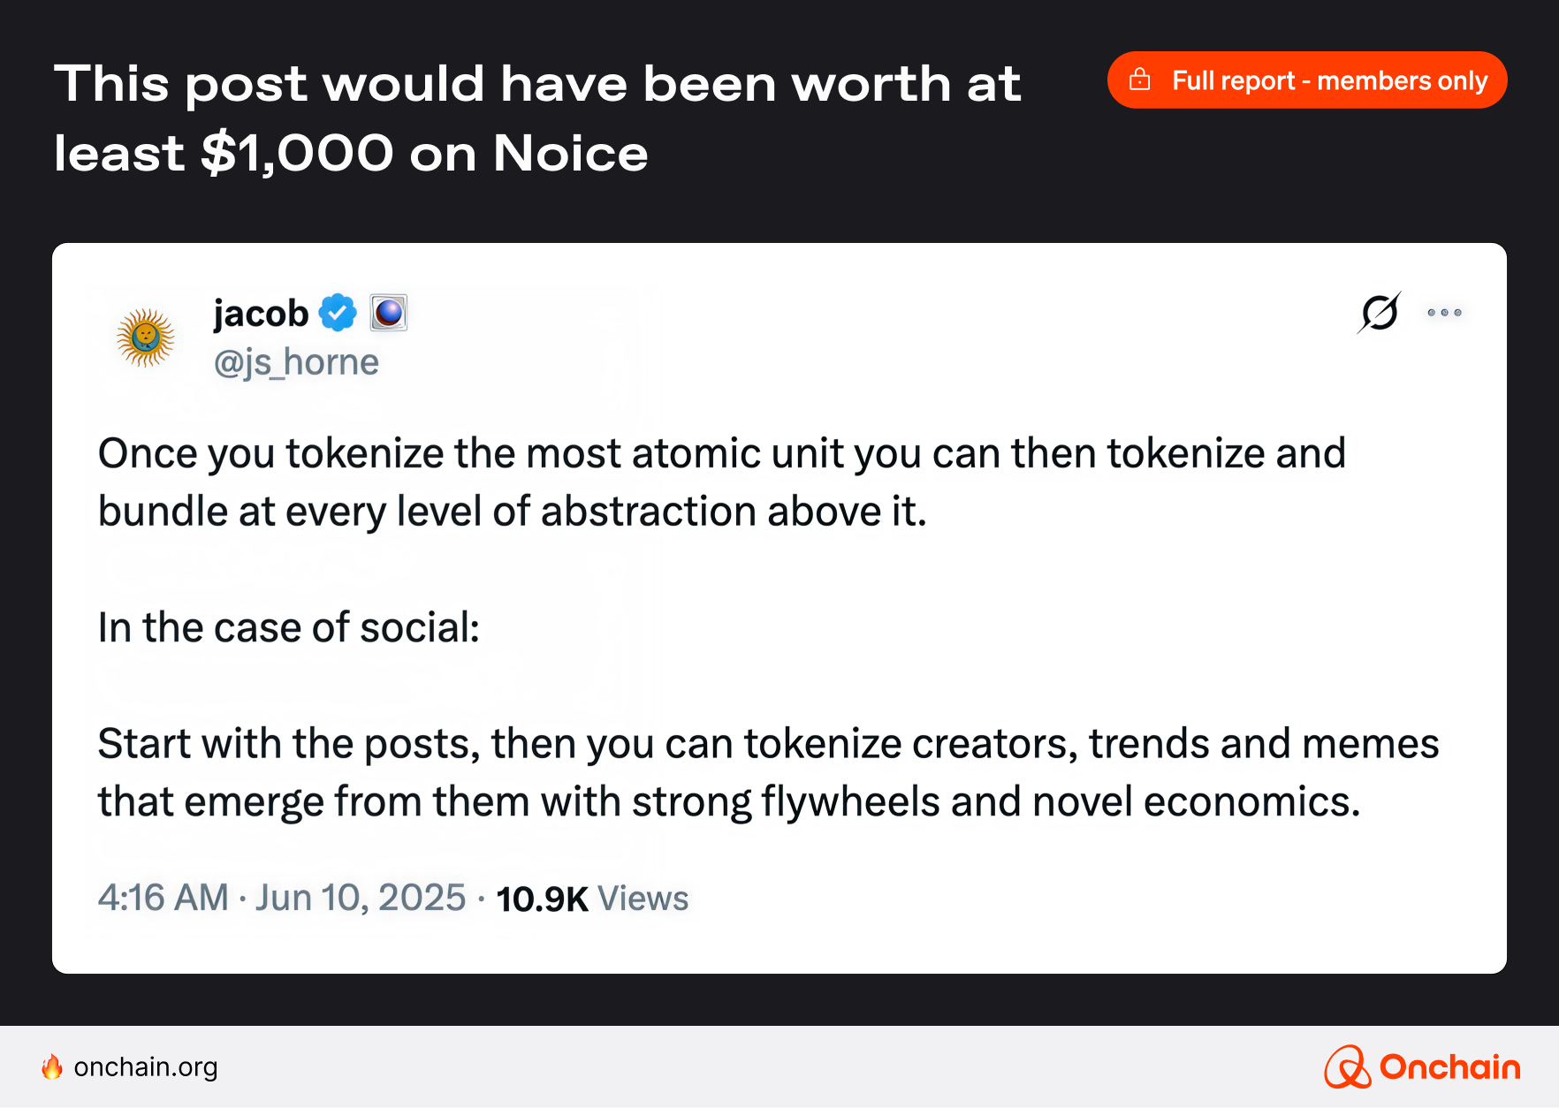This screenshot has width=1559, height=1108.
Task: Click the lock icon on the orange button
Action: pos(1140,80)
